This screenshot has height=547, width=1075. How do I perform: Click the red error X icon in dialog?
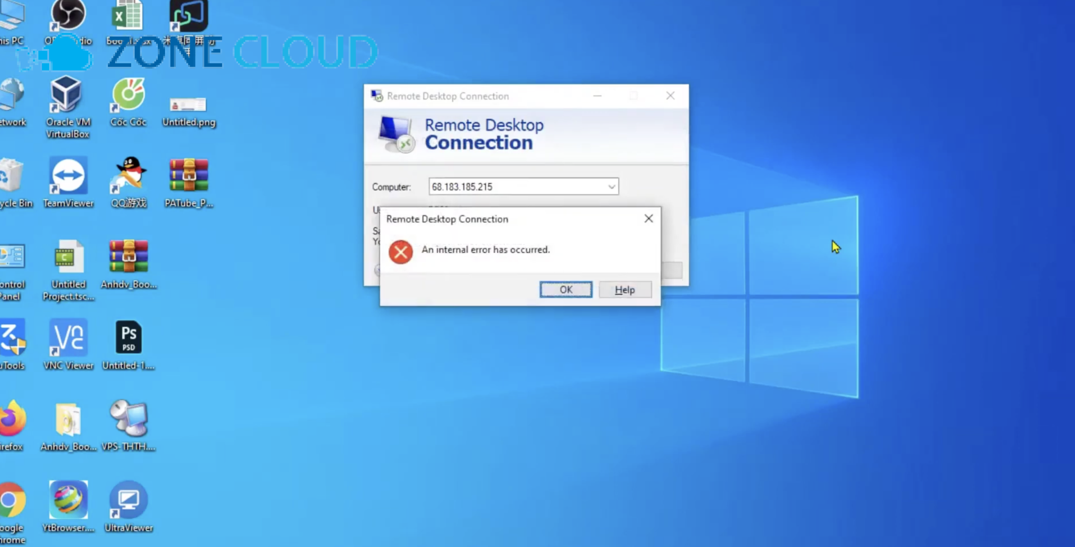(401, 252)
